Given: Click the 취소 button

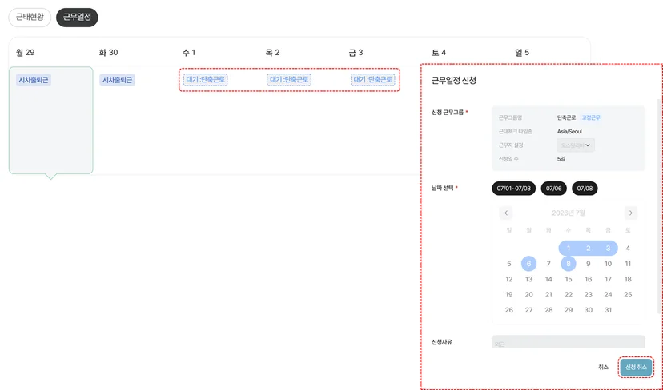Looking at the screenshot, I should pos(603,367).
